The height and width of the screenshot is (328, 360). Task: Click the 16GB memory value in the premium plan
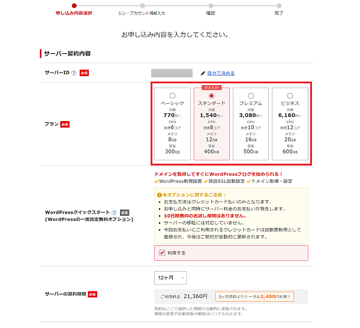251,140
